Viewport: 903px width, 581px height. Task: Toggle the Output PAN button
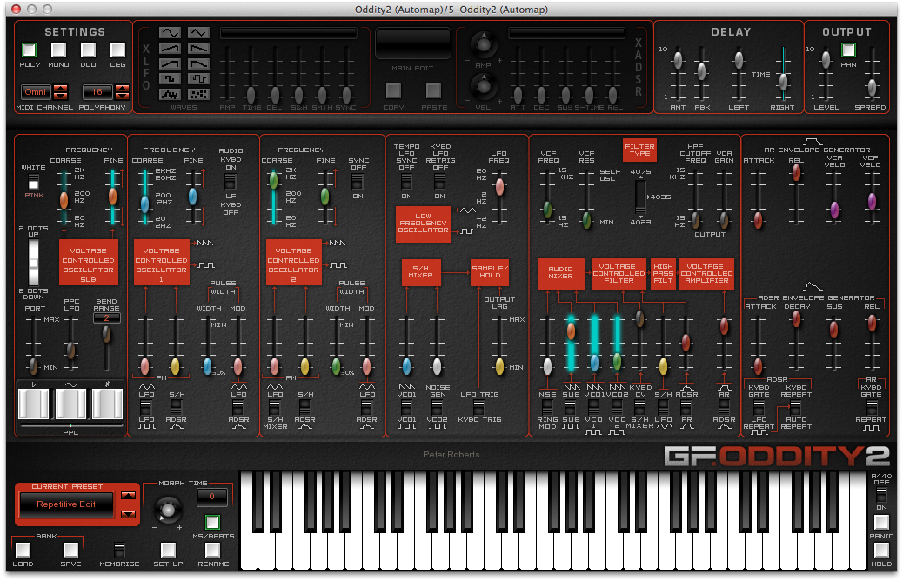point(848,50)
